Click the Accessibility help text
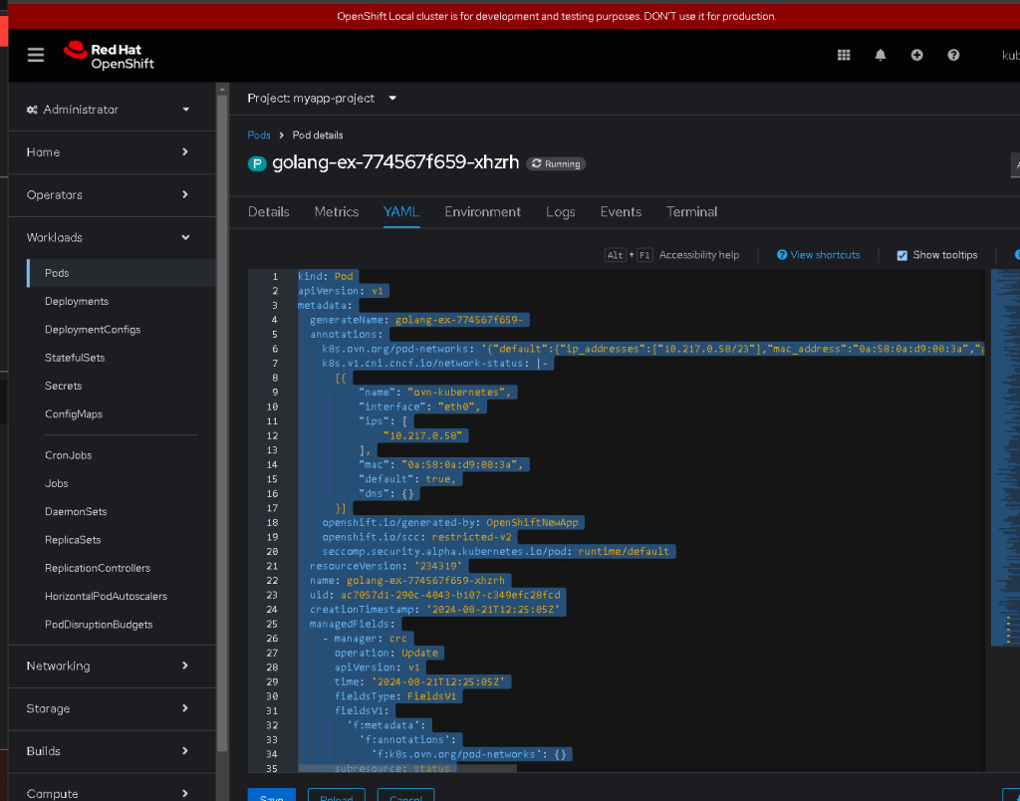Screen dimensions: 1020x801 coord(698,255)
